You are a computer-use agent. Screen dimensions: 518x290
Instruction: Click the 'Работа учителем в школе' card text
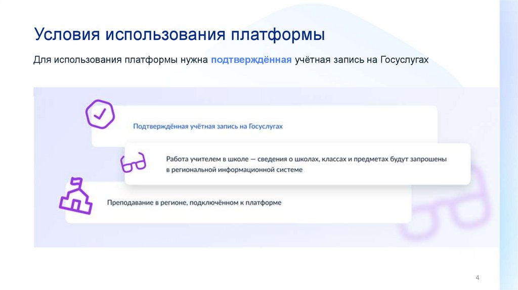pos(306,164)
